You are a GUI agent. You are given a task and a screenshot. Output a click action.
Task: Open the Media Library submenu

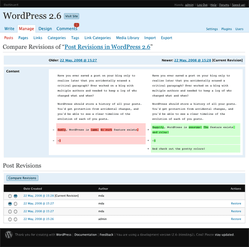(x=127, y=38)
